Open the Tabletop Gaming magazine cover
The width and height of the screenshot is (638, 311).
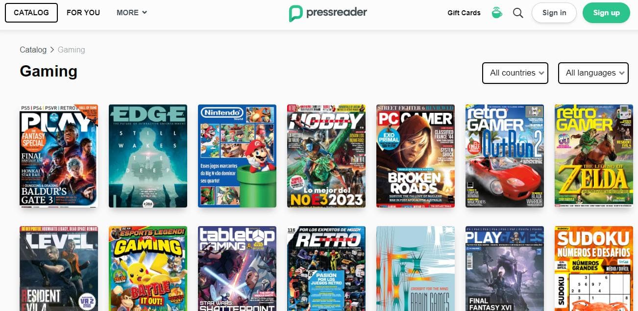coord(237,268)
